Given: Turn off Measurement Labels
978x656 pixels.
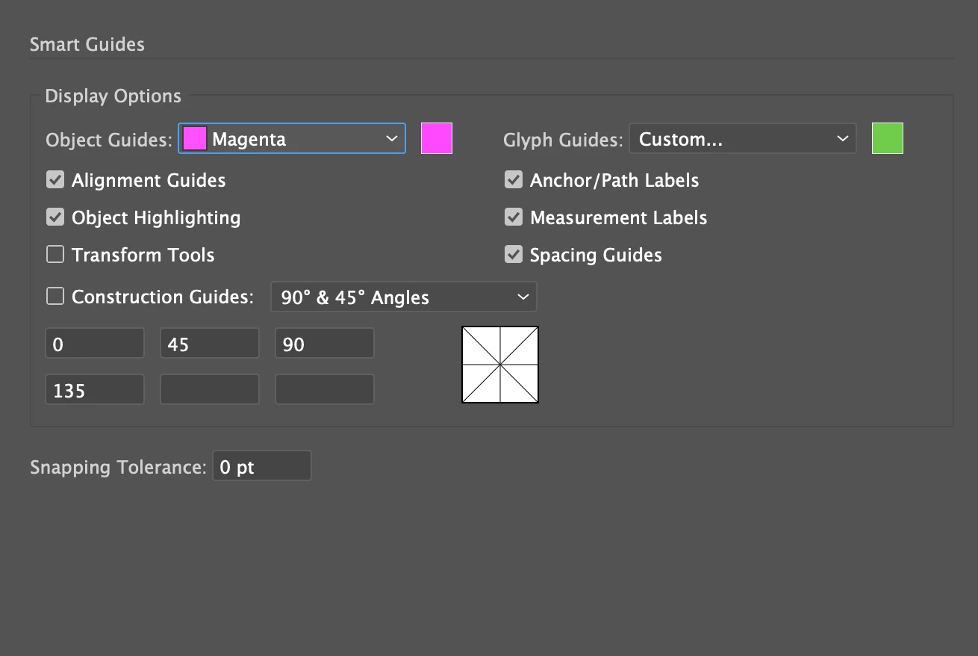Looking at the screenshot, I should coord(514,217).
